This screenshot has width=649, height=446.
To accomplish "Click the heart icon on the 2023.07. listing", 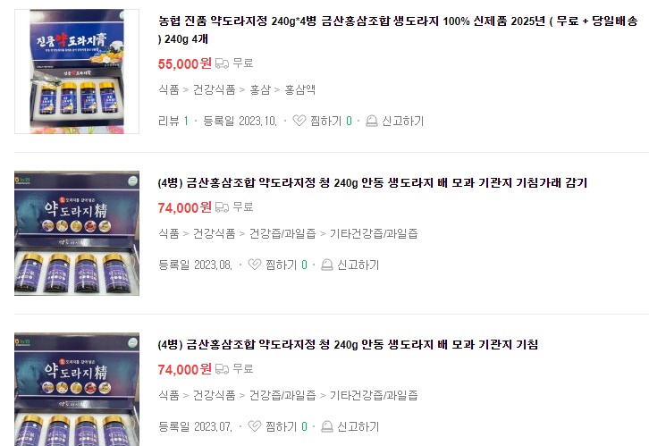I will [x=255, y=426].
